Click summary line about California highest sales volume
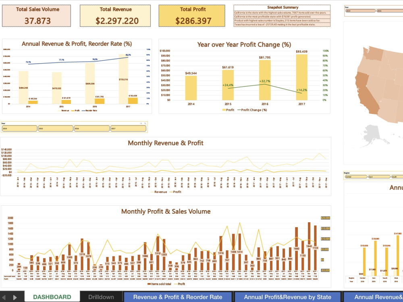The image size is (403, 302). 282,12
